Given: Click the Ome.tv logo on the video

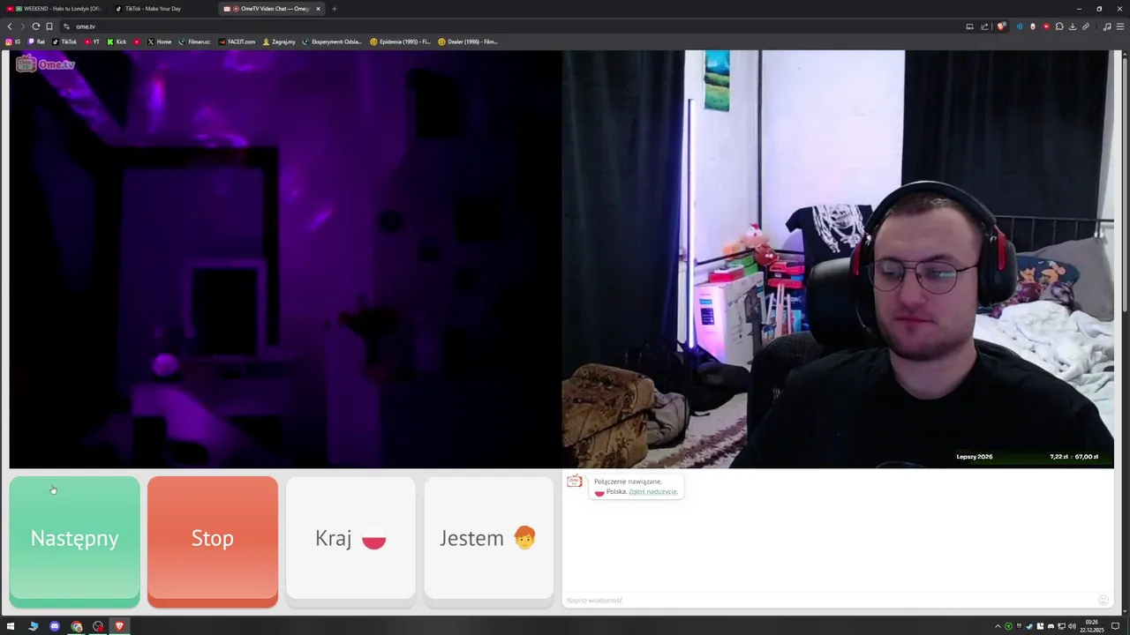Looking at the screenshot, I should (46, 63).
